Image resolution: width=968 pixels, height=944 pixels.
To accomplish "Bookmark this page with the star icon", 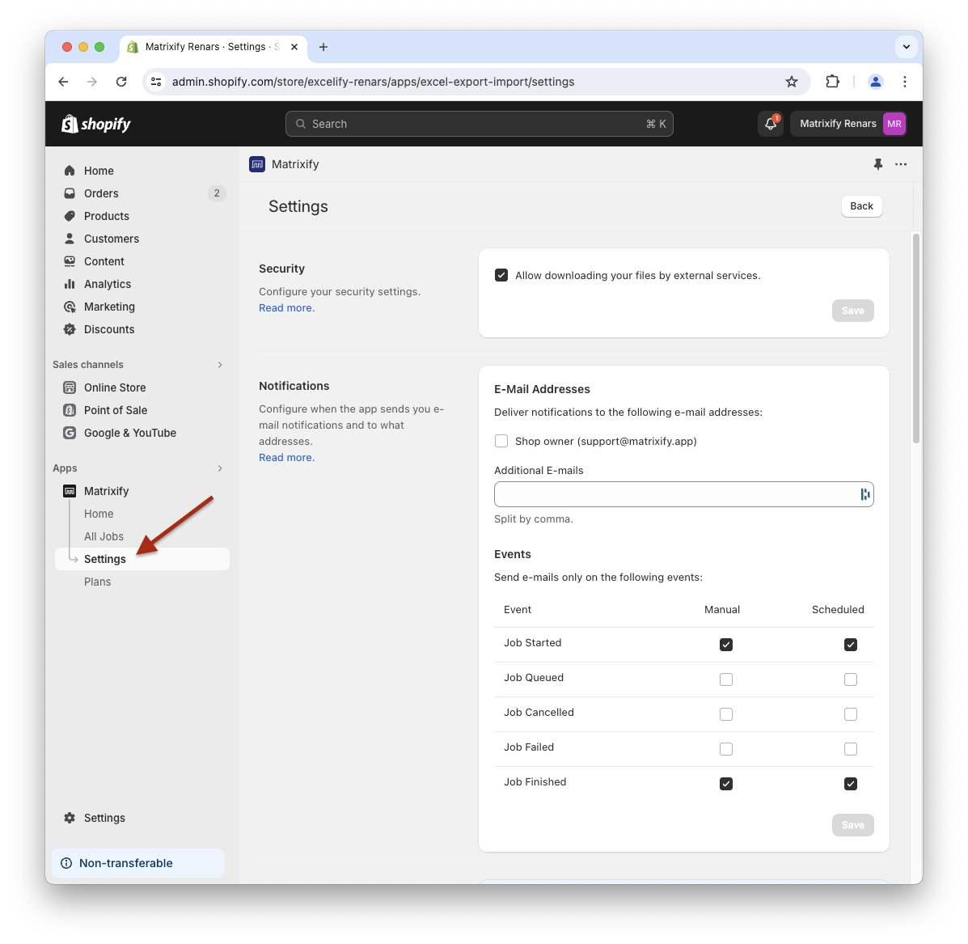I will click(x=792, y=82).
